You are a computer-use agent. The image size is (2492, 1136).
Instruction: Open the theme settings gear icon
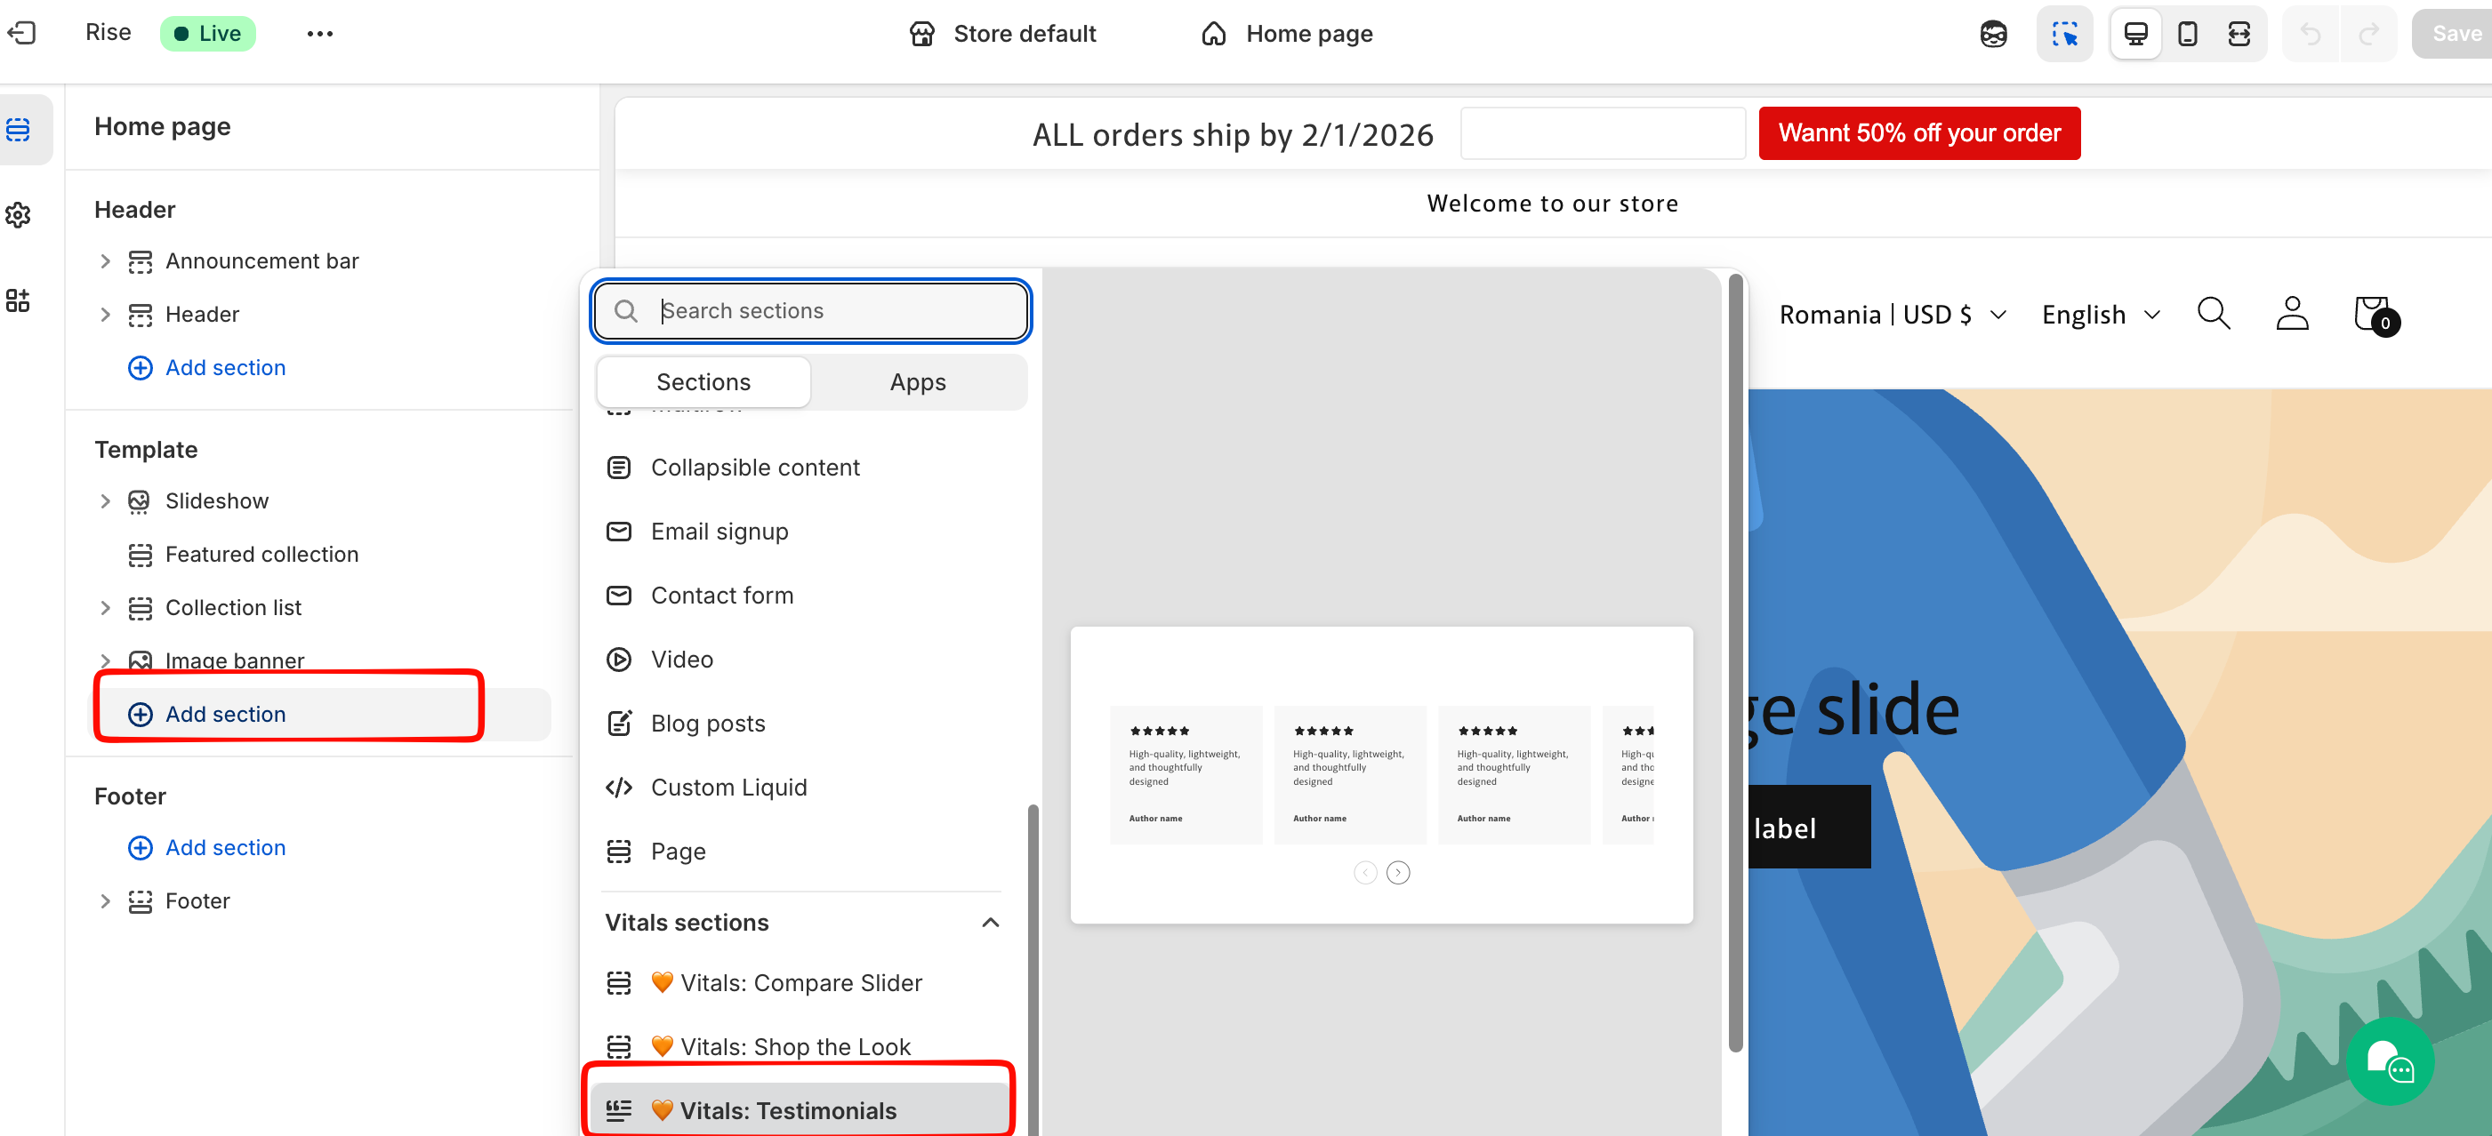[19, 214]
